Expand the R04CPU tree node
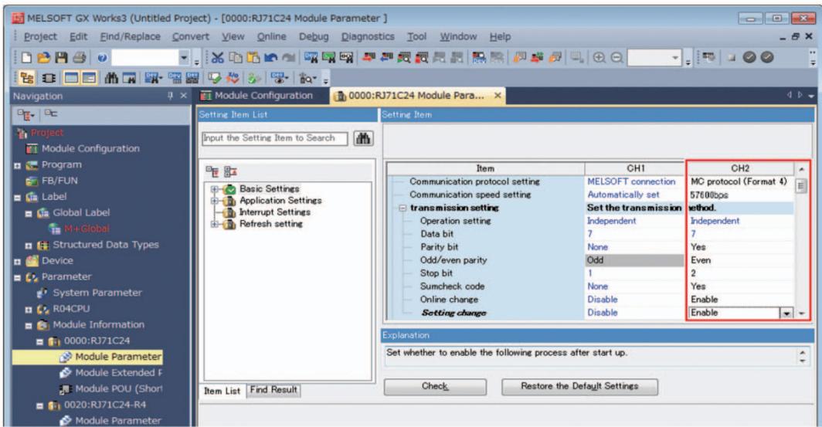Image resolution: width=822 pixels, height=427 pixels. click(29, 310)
